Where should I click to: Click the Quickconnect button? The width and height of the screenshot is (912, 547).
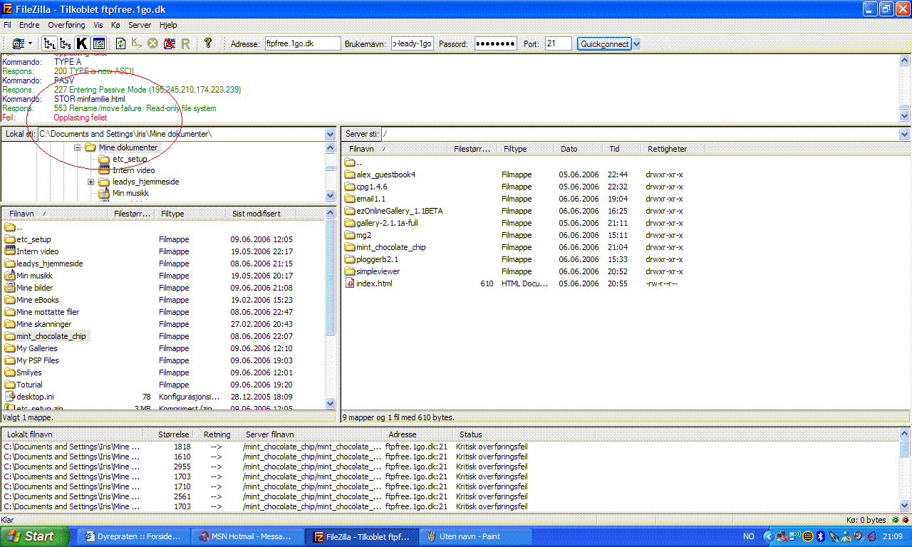(x=604, y=44)
